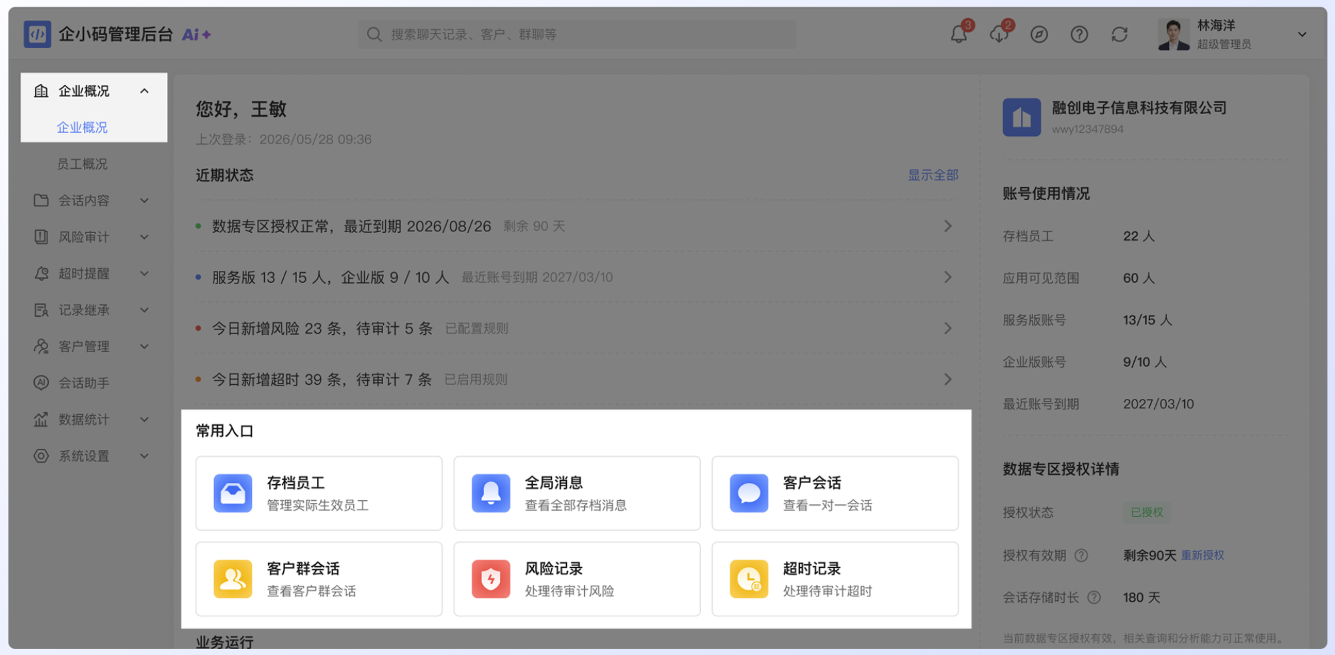Open the 存档员工 shortcut card

pos(319,493)
